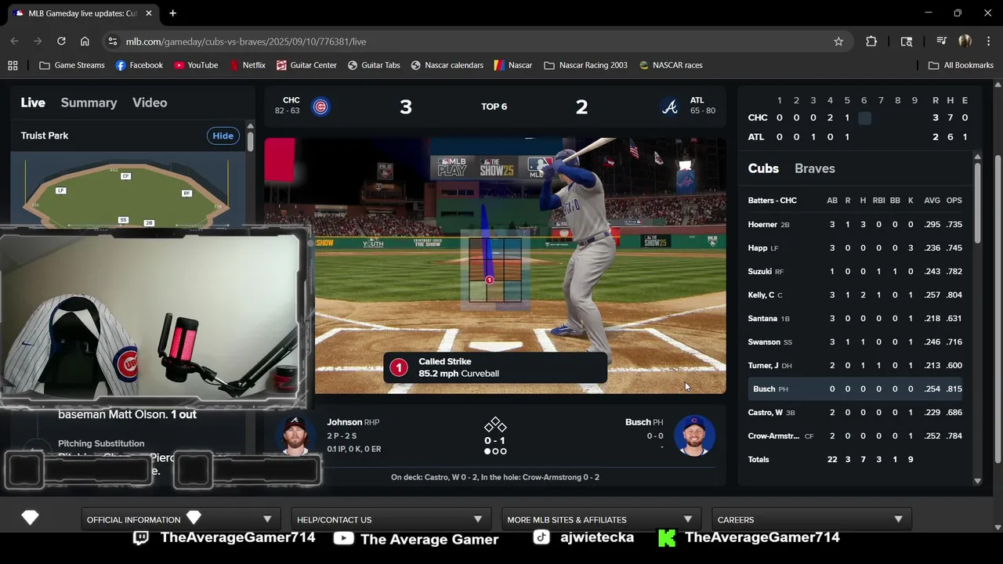Open the Chrome menu three-dot icon
Screen dimensions: 1003x564
tap(988, 42)
